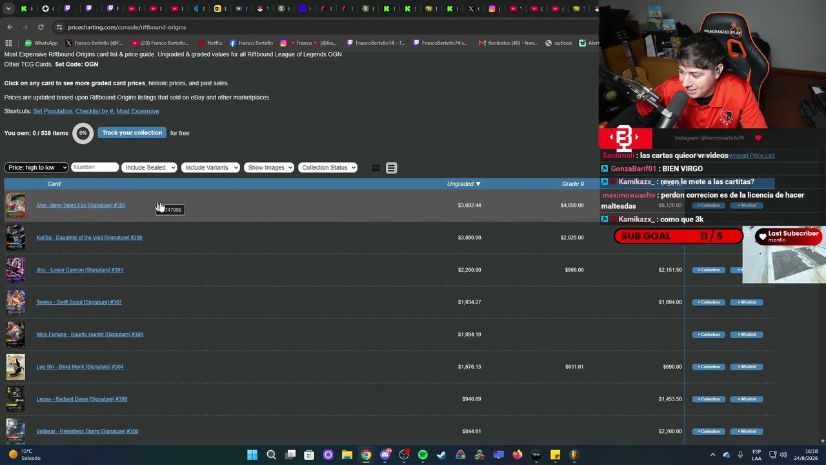The height and width of the screenshot is (465, 826).
Task: Open Discord from the taskbar
Action: [x=385, y=455]
